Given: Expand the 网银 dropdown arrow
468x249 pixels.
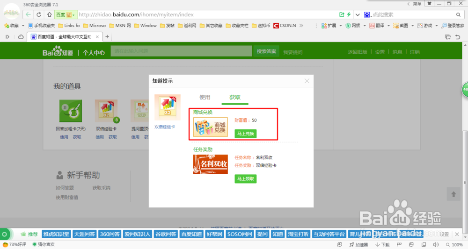Looking at the screenshot, I should coord(365,26).
